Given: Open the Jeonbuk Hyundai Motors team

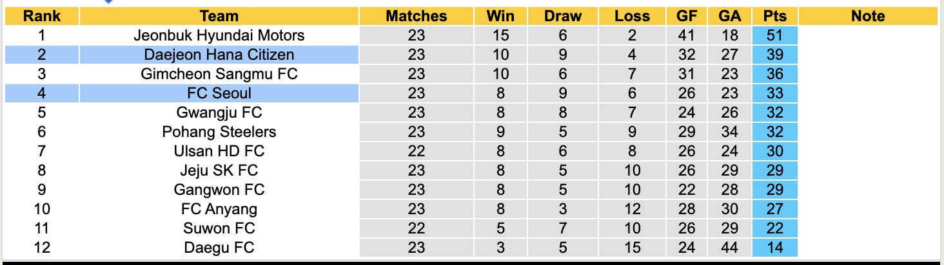Looking at the screenshot, I should click(219, 35).
